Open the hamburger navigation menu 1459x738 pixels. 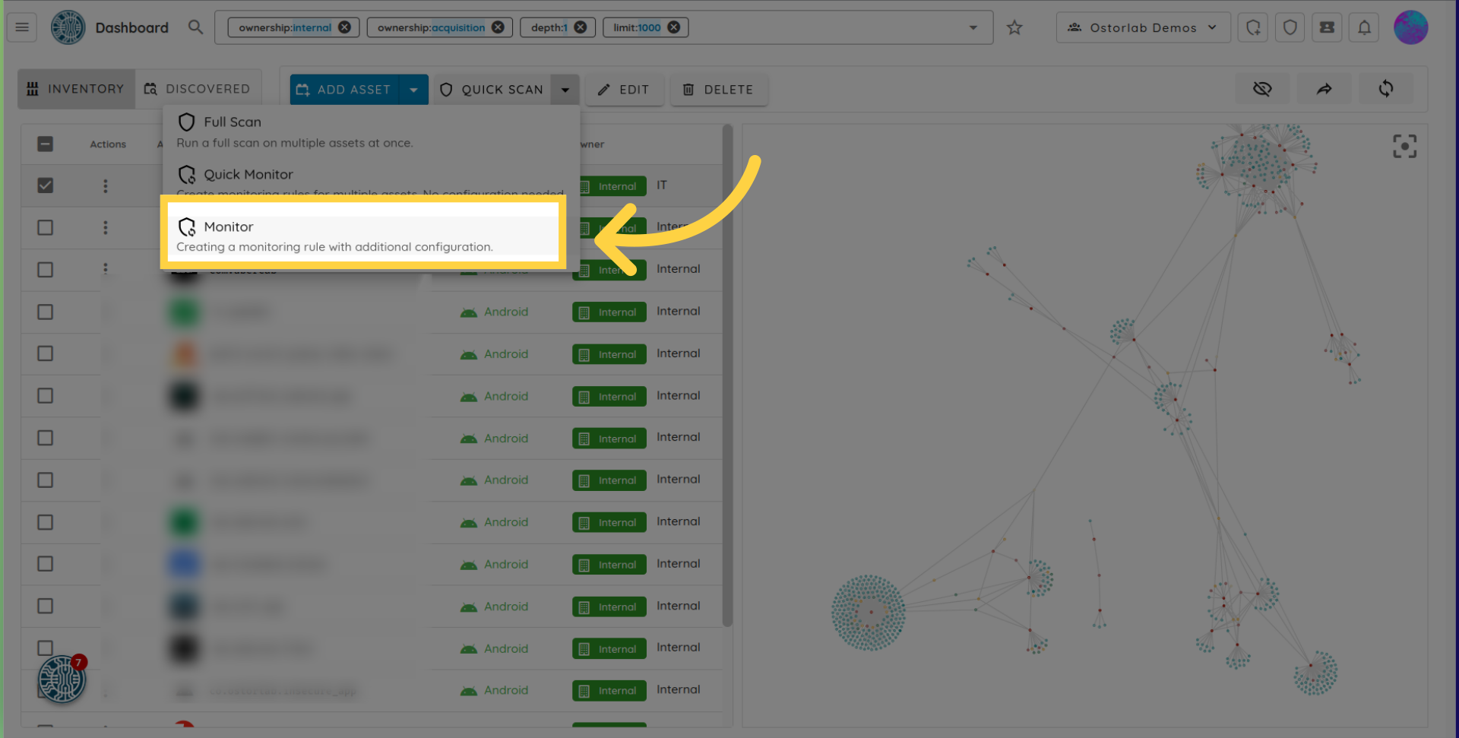click(x=22, y=27)
